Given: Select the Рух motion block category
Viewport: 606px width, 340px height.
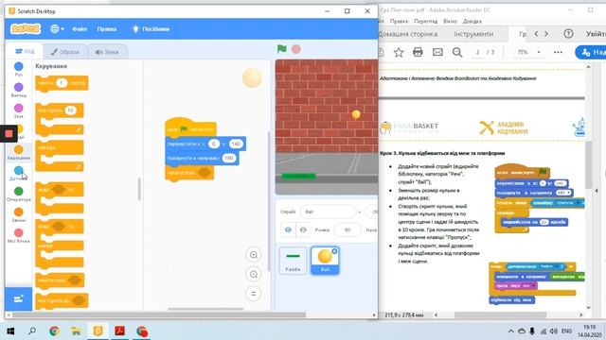Looking at the screenshot, I should pos(19,69).
